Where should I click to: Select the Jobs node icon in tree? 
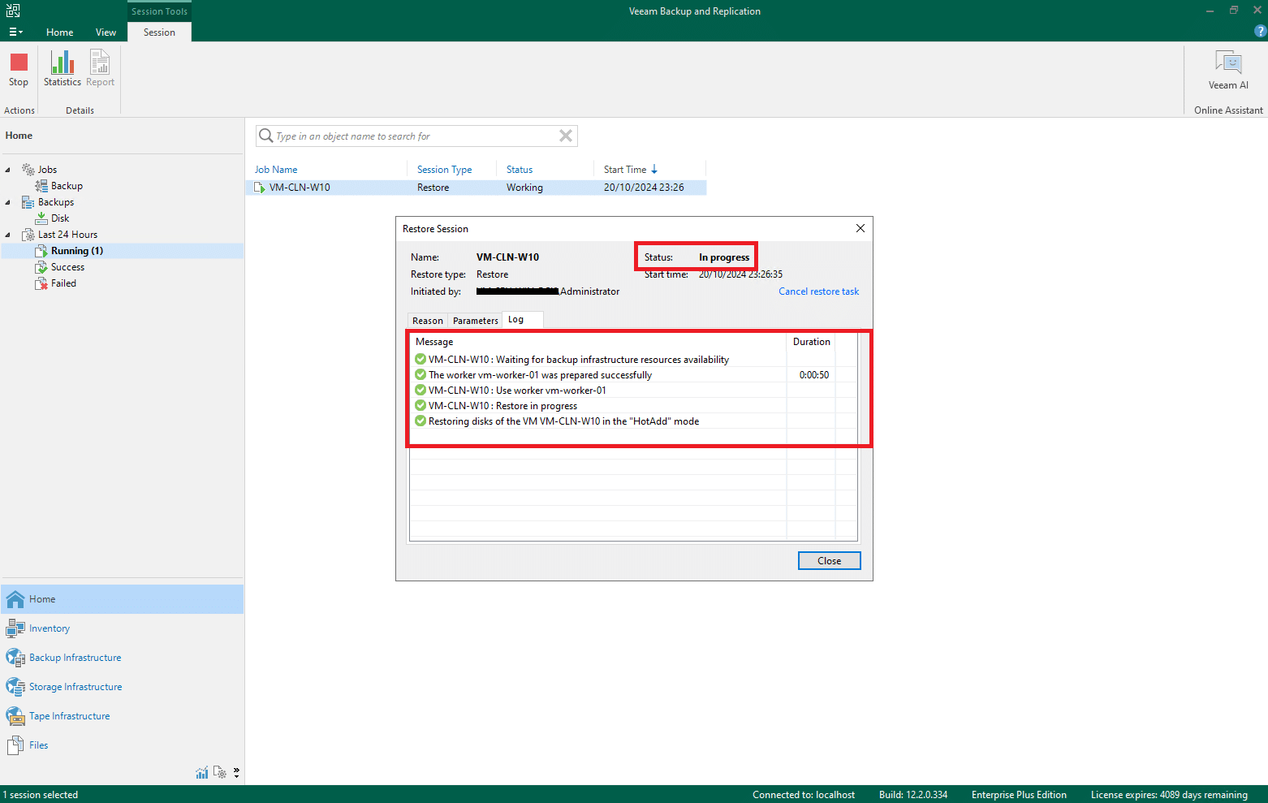pyautogui.click(x=28, y=170)
